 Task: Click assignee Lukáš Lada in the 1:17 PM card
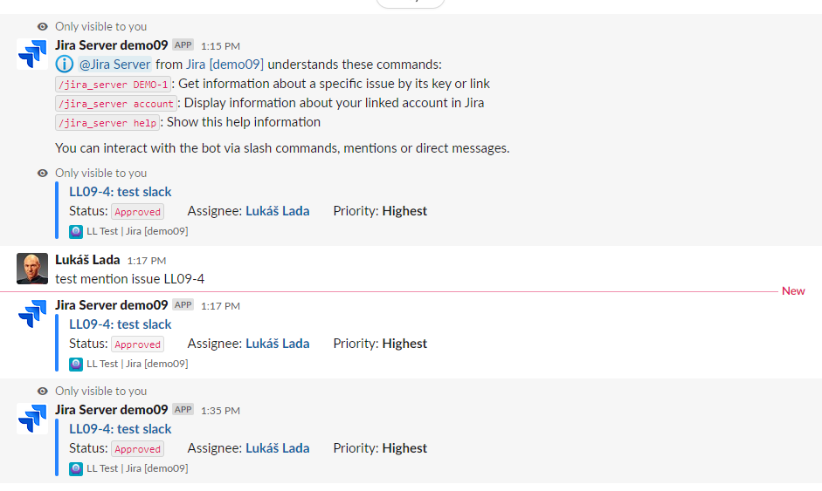coord(277,344)
